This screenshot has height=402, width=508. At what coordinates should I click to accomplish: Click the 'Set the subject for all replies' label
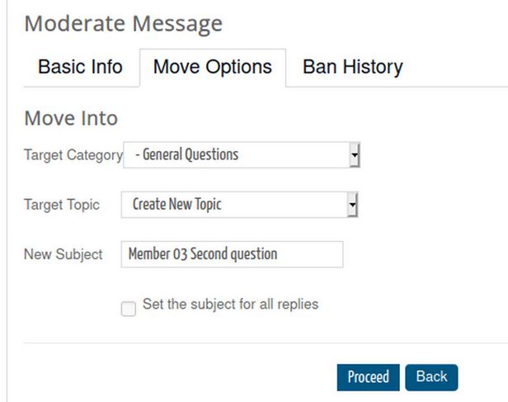[x=230, y=304]
